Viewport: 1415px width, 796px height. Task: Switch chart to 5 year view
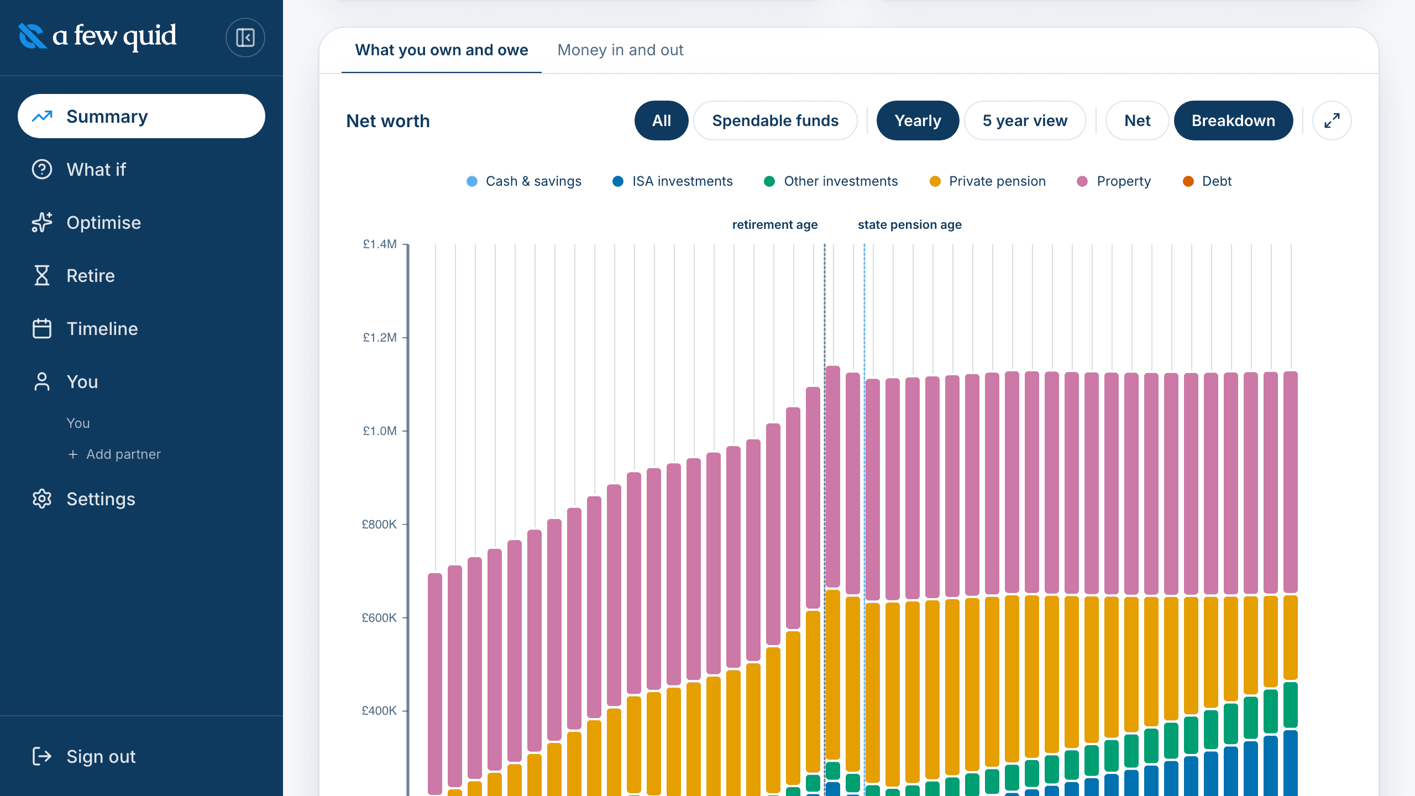point(1025,121)
